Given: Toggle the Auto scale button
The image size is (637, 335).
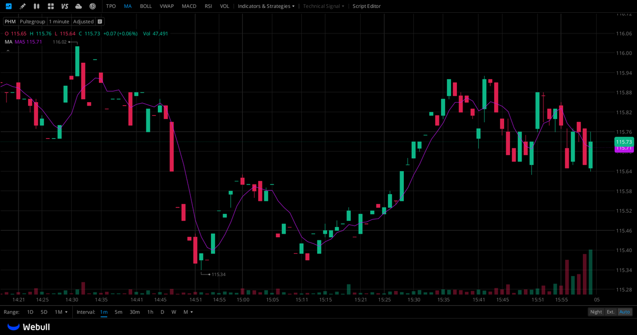Looking at the screenshot, I should pos(624,312).
